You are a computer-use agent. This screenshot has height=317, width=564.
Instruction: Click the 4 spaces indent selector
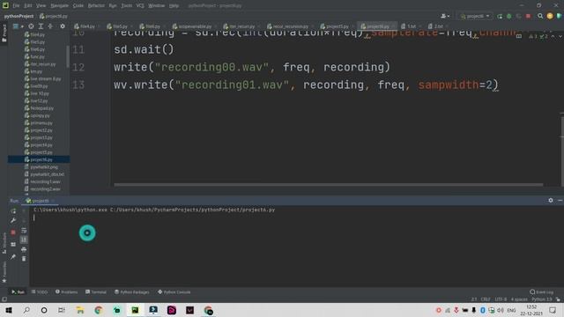(519, 299)
